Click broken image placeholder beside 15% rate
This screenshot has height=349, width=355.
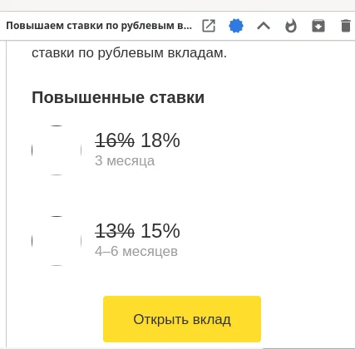click(x=57, y=241)
